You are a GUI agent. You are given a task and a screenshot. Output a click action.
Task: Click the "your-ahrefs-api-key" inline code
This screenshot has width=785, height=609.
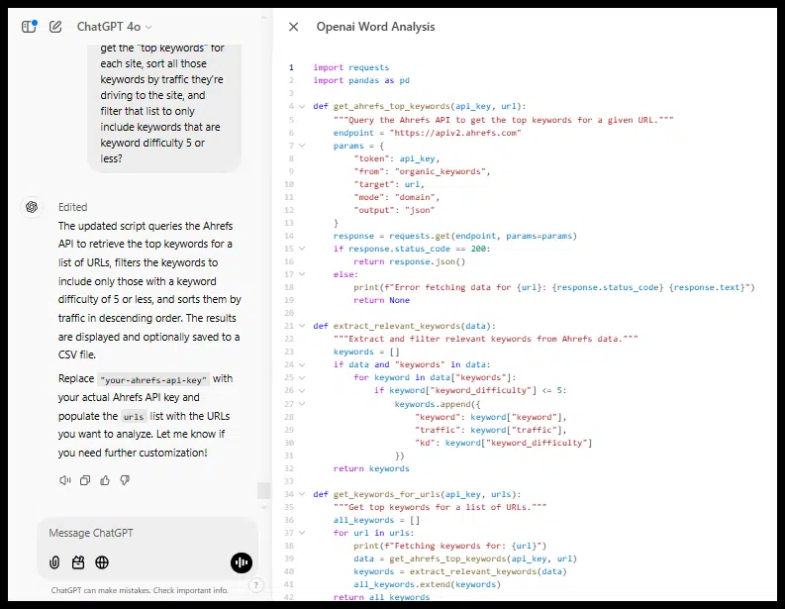point(153,379)
